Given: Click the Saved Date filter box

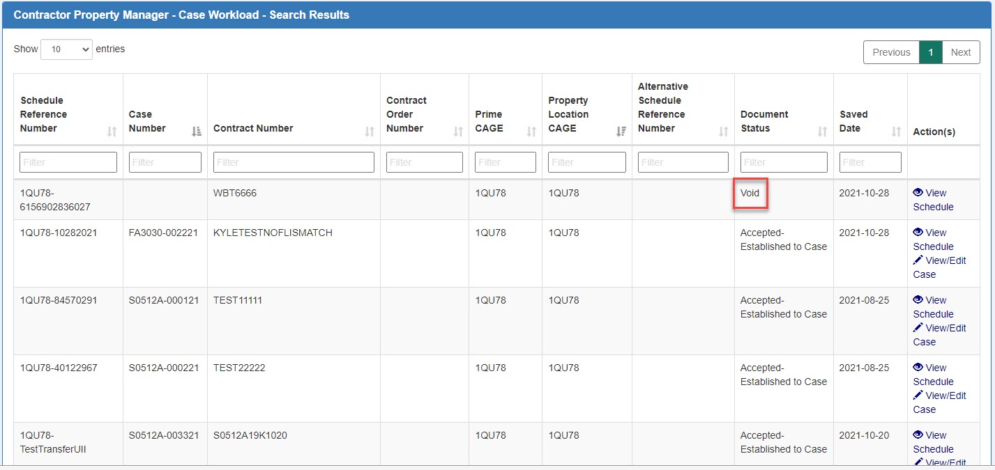Looking at the screenshot, I should coord(869,162).
